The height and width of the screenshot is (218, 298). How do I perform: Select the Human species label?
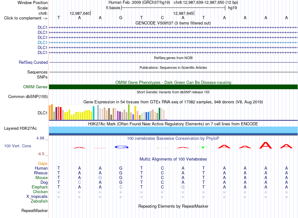tap(41, 168)
